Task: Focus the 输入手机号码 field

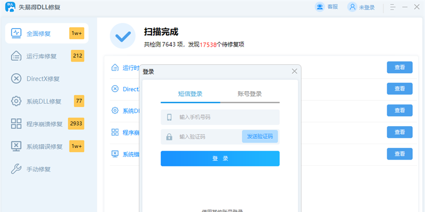Action: pyautogui.click(x=220, y=117)
